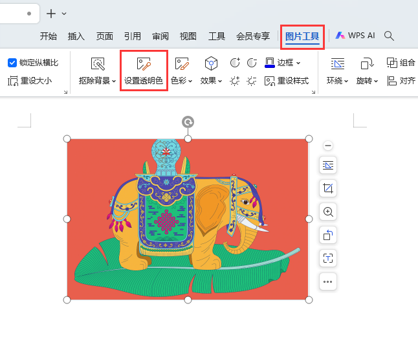Collapse the floating toolbar minus button
Image resolution: width=418 pixels, height=341 pixels.
328,146
